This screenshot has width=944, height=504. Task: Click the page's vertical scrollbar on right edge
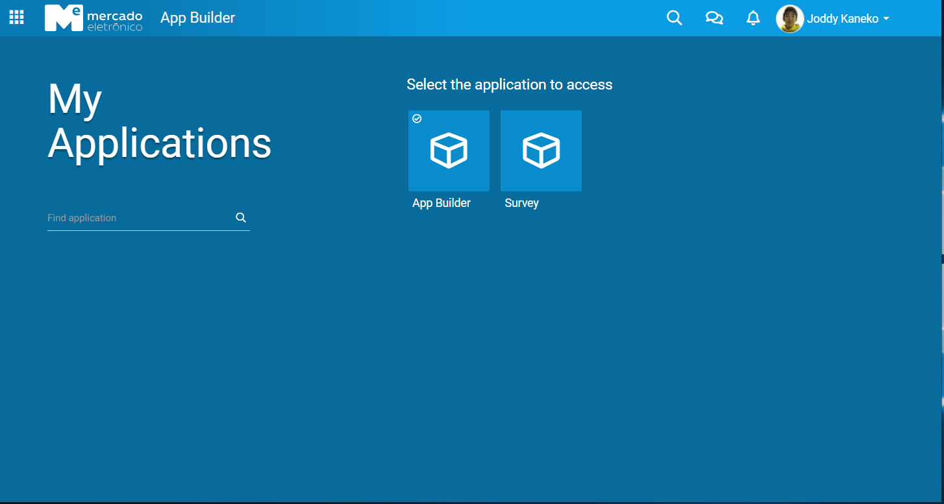(941, 259)
